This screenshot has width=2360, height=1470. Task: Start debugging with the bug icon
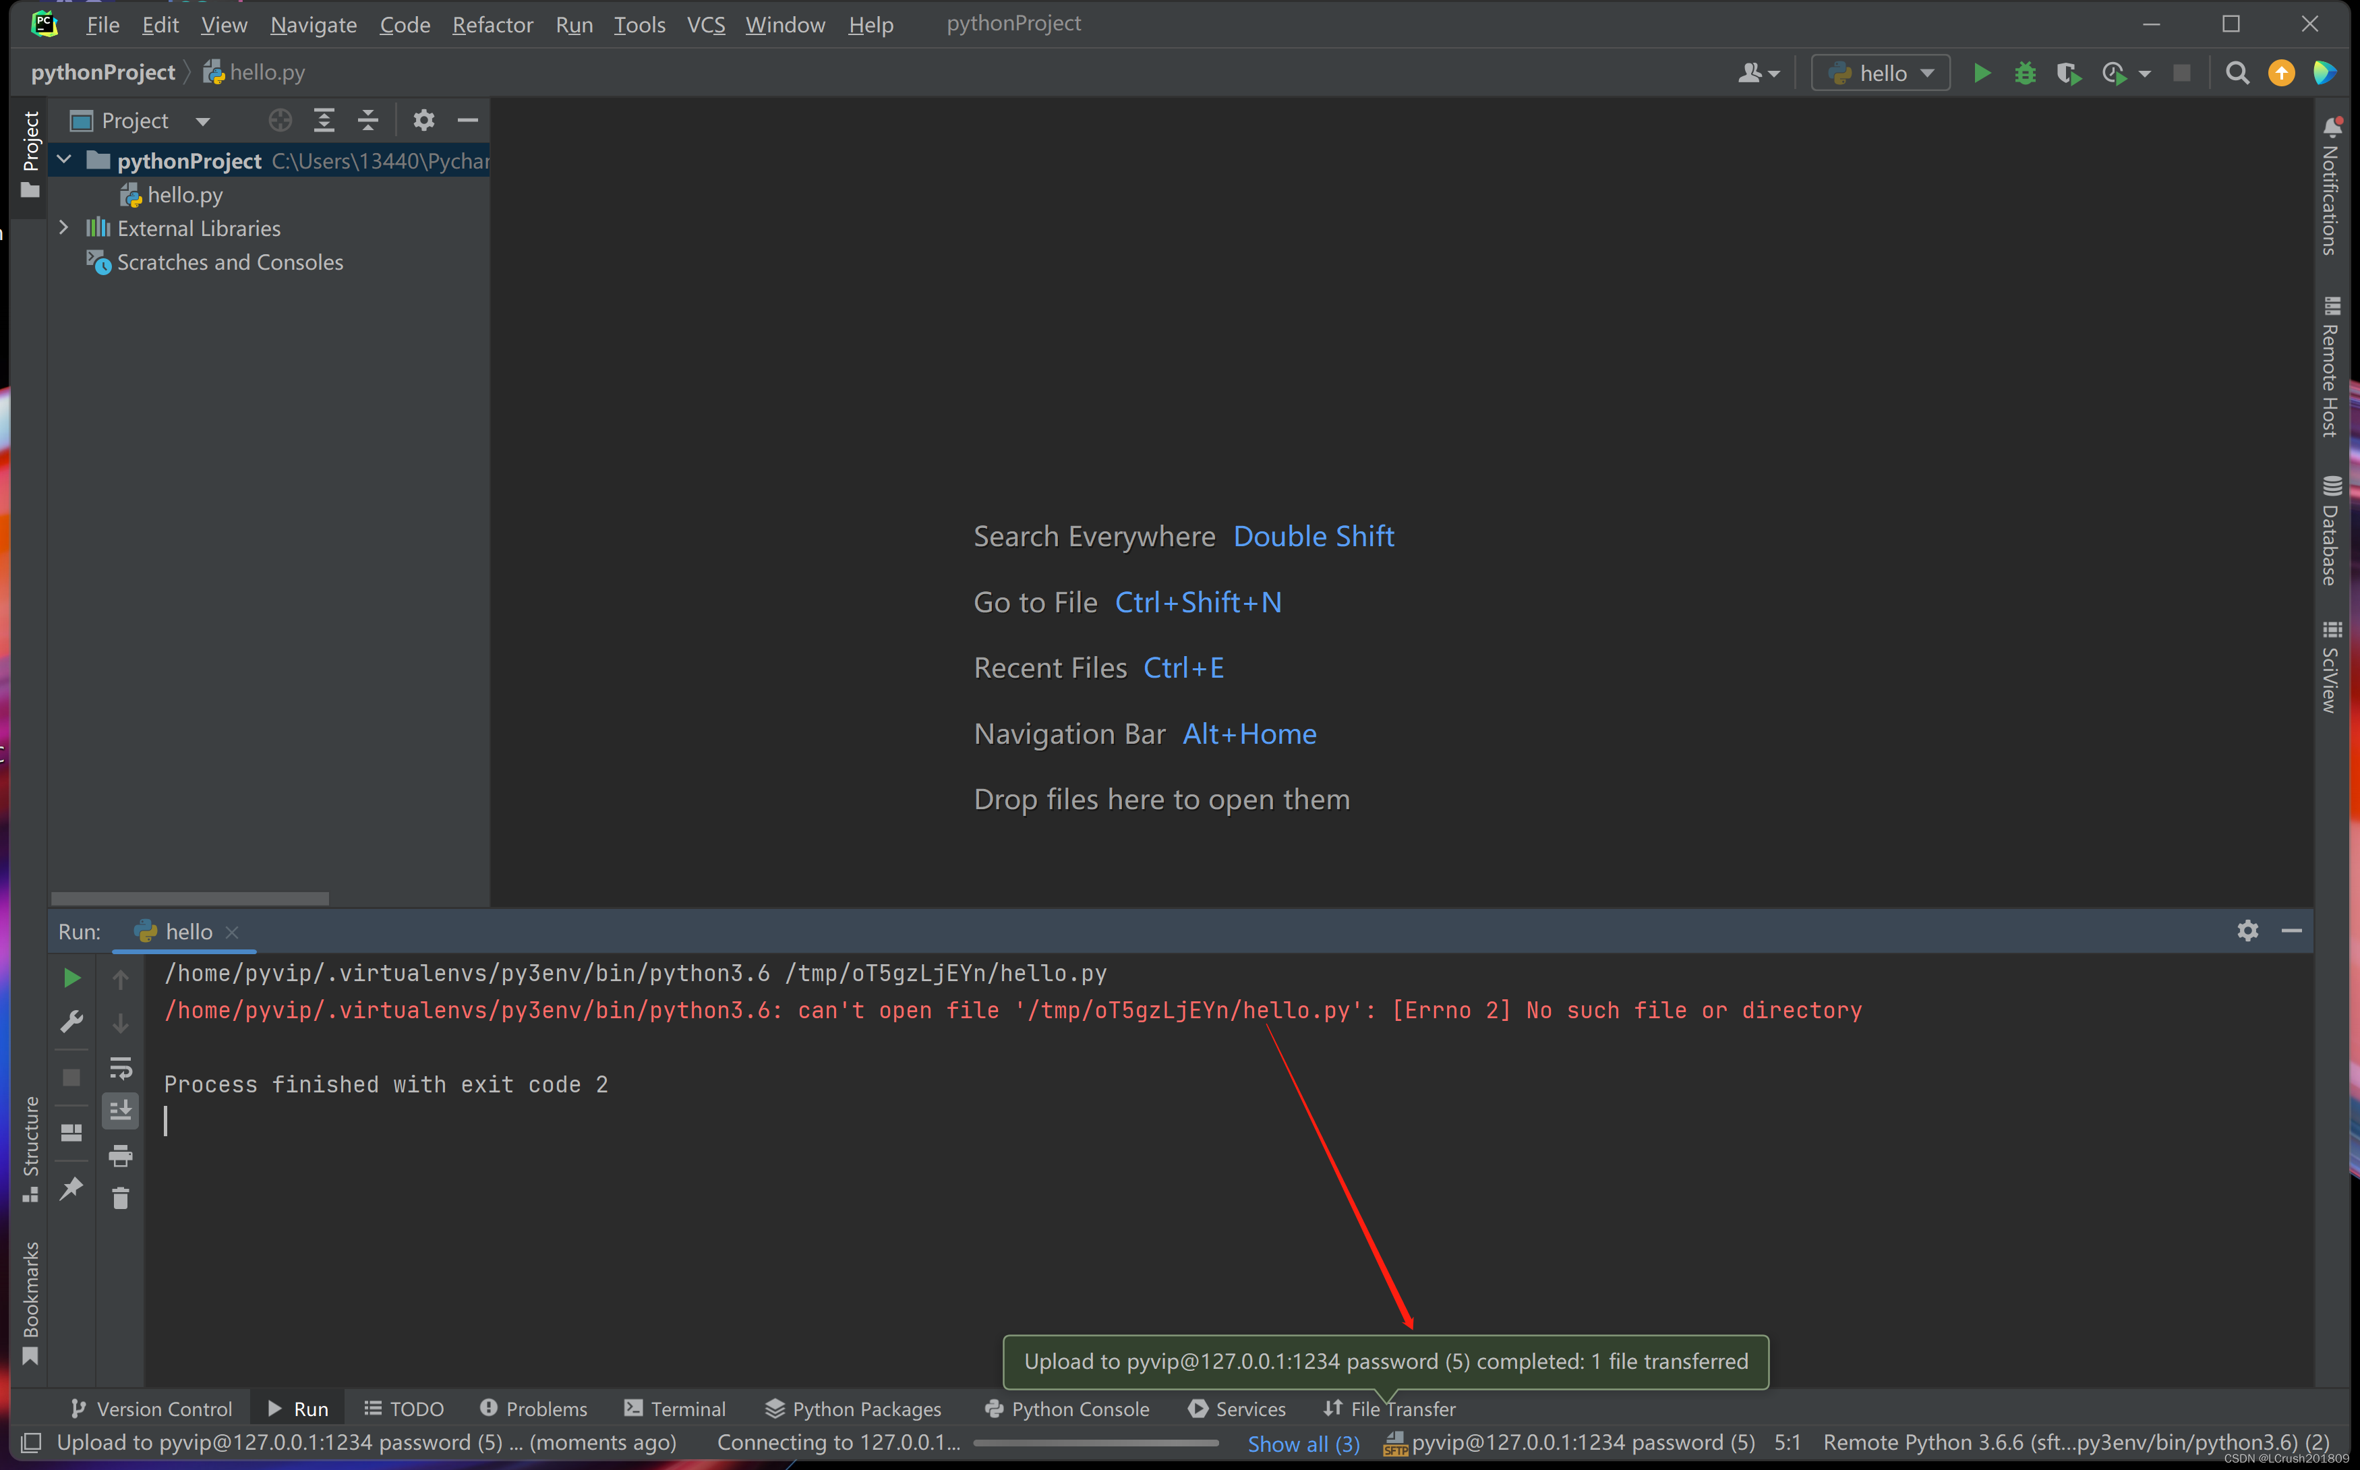(2025, 72)
